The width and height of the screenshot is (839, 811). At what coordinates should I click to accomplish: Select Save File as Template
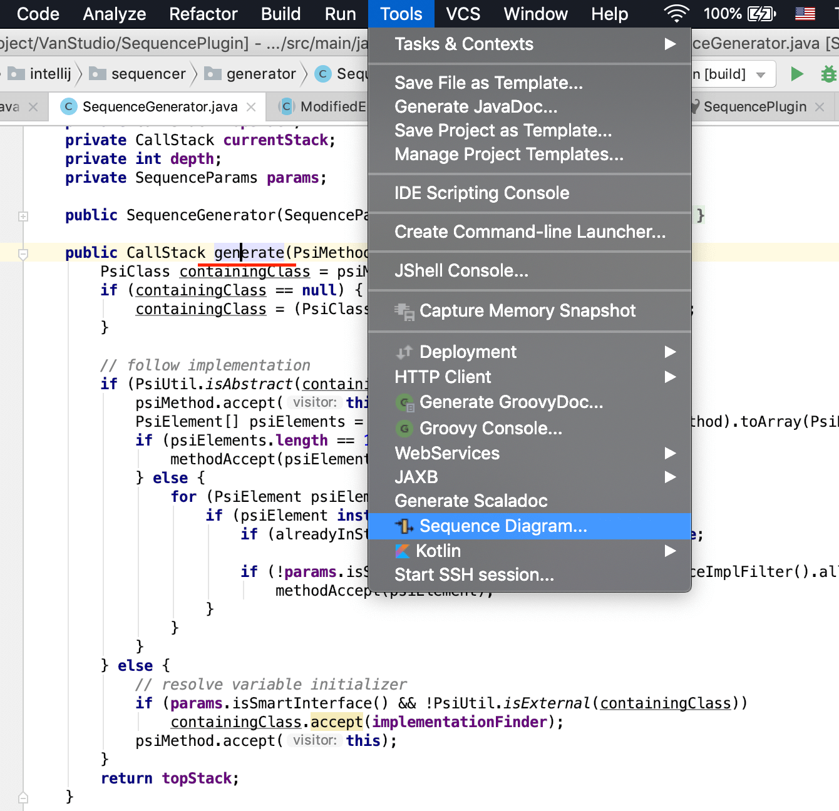(530, 83)
